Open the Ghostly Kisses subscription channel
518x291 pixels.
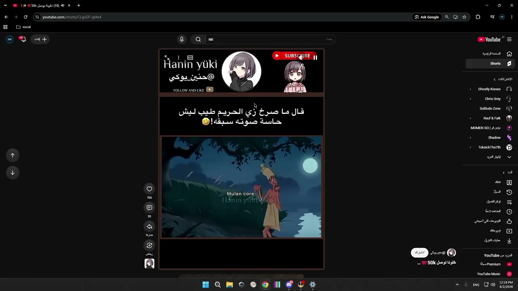click(x=489, y=89)
